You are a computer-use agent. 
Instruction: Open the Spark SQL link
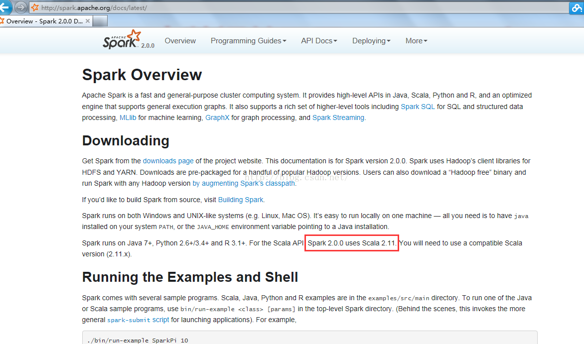(x=418, y=107)
